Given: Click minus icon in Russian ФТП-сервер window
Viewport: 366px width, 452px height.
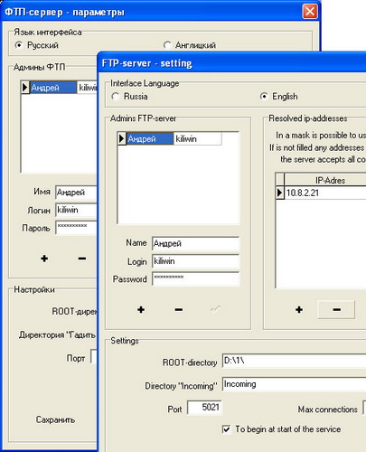Looking at the screenshot, I should click(x=82, y=259).
